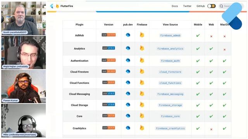Image resolution: width=248 pixels, height=139 pixels.
Task: Open Firebase icon for Cloud Firestore
Action: click(x=142, y=71)
